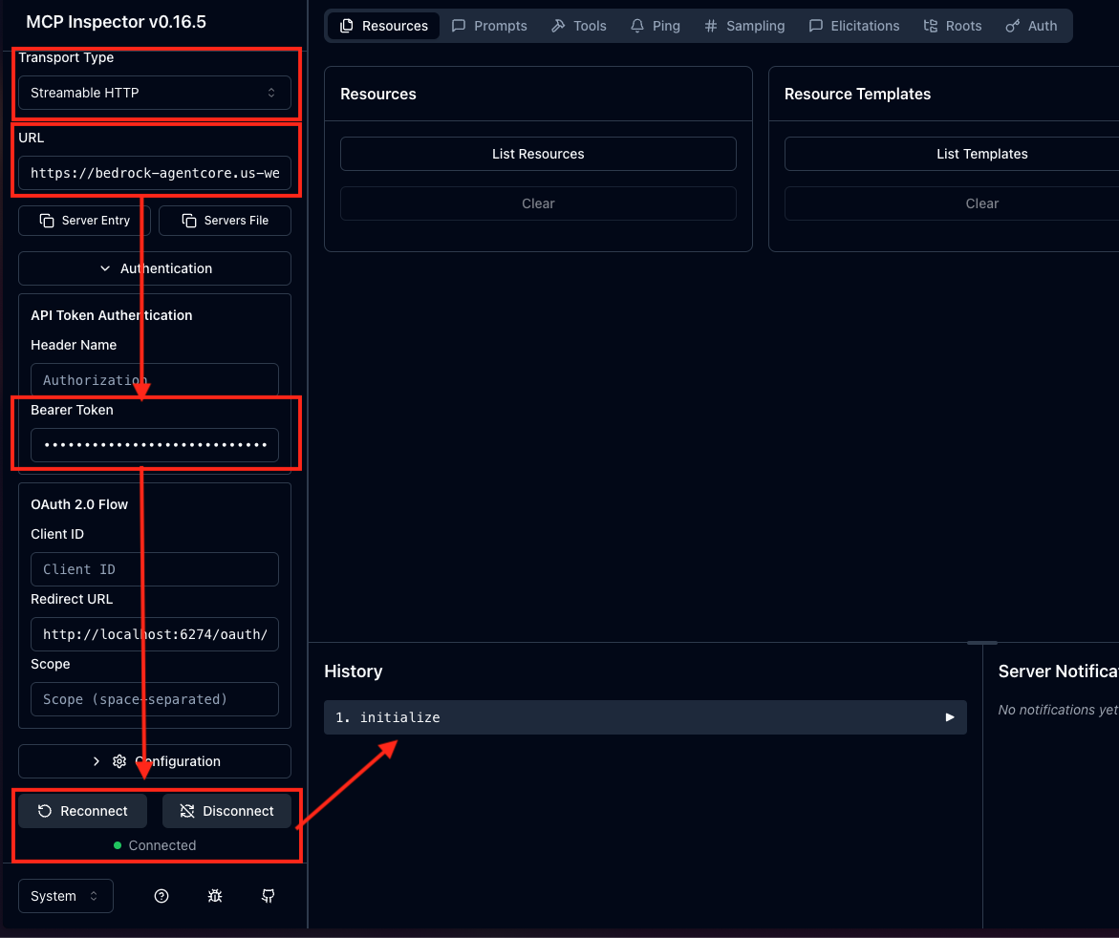Click the Resource Templates heading
Viewport: 1119px width, 938px height.
[857, 95]
